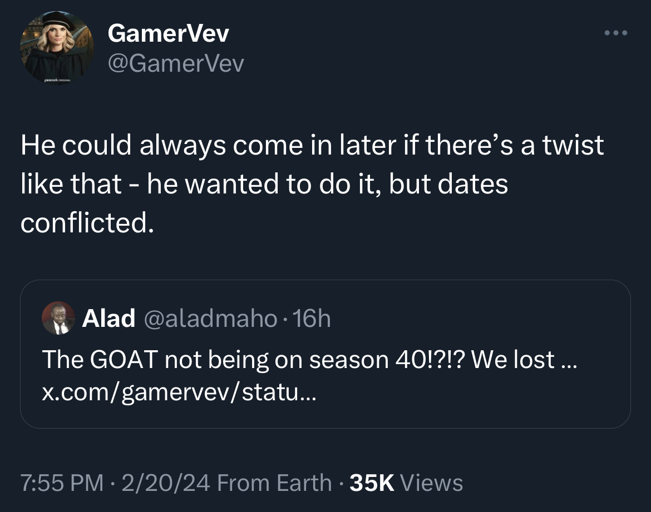Open Alad's small avatar in quoted tweet

click(x=58, y=318)
